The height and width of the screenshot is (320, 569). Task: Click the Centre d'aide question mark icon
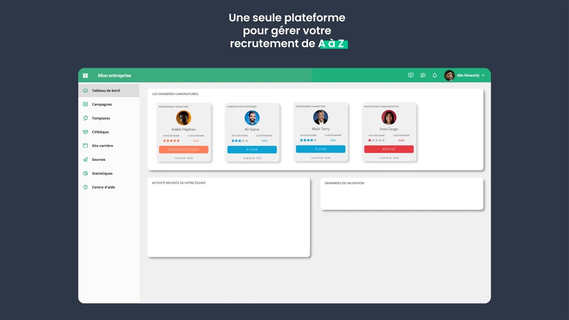[85, 187]
